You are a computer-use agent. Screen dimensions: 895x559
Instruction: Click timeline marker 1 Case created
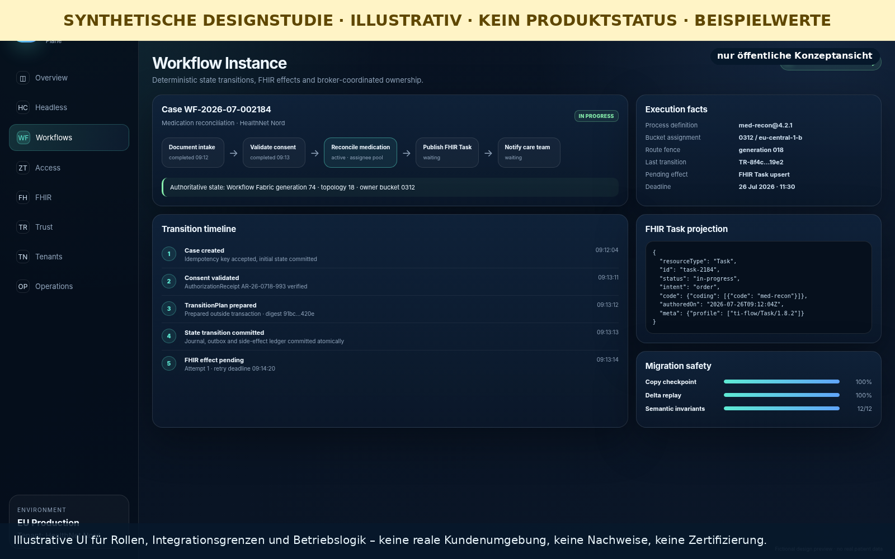(169, 254)
